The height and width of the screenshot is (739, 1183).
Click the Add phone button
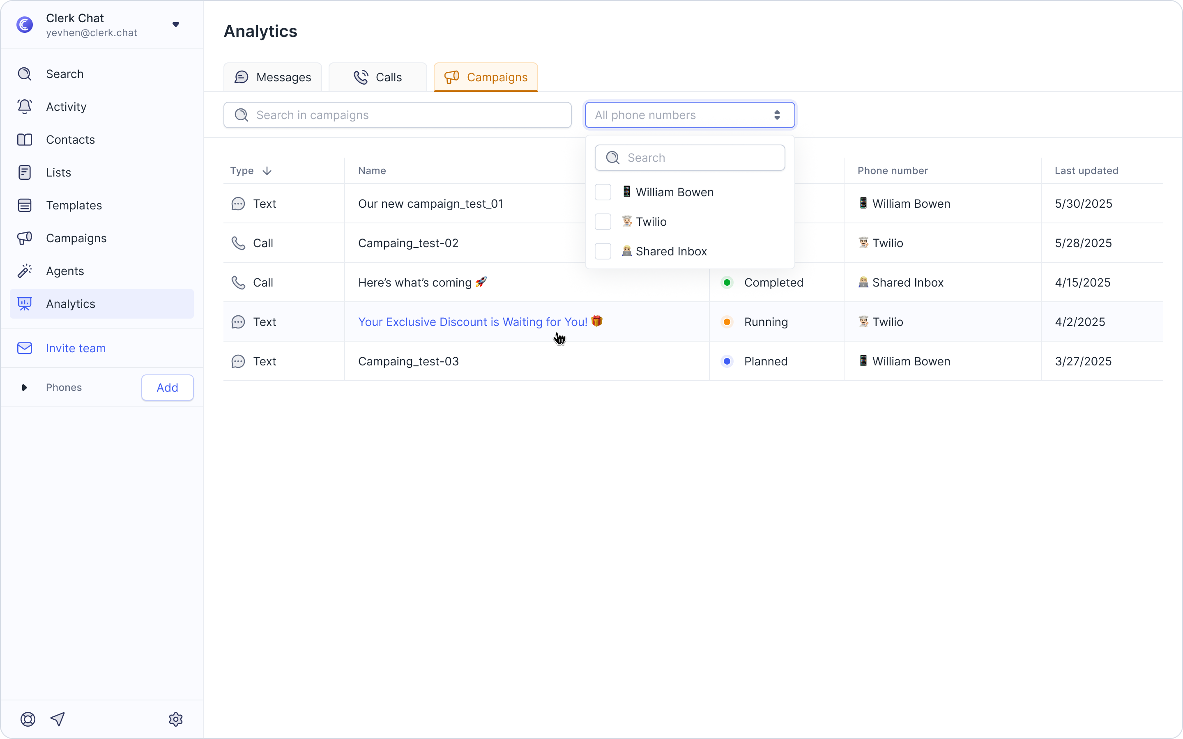coord(167,388)
